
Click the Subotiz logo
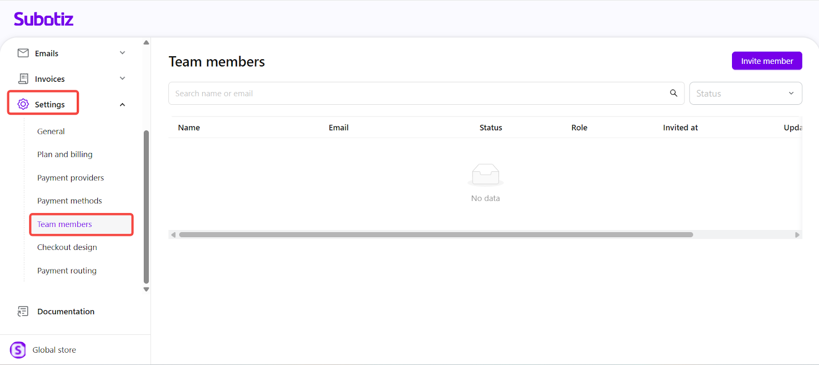[x=44, y=19]
